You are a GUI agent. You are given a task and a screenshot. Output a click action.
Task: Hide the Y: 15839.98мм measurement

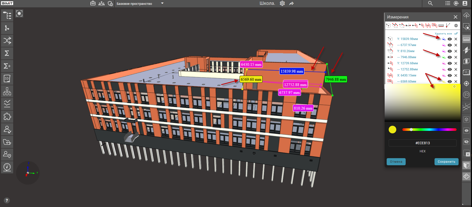450,39
